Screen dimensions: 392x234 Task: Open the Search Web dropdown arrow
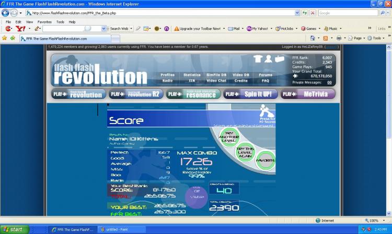coord(131,29)
